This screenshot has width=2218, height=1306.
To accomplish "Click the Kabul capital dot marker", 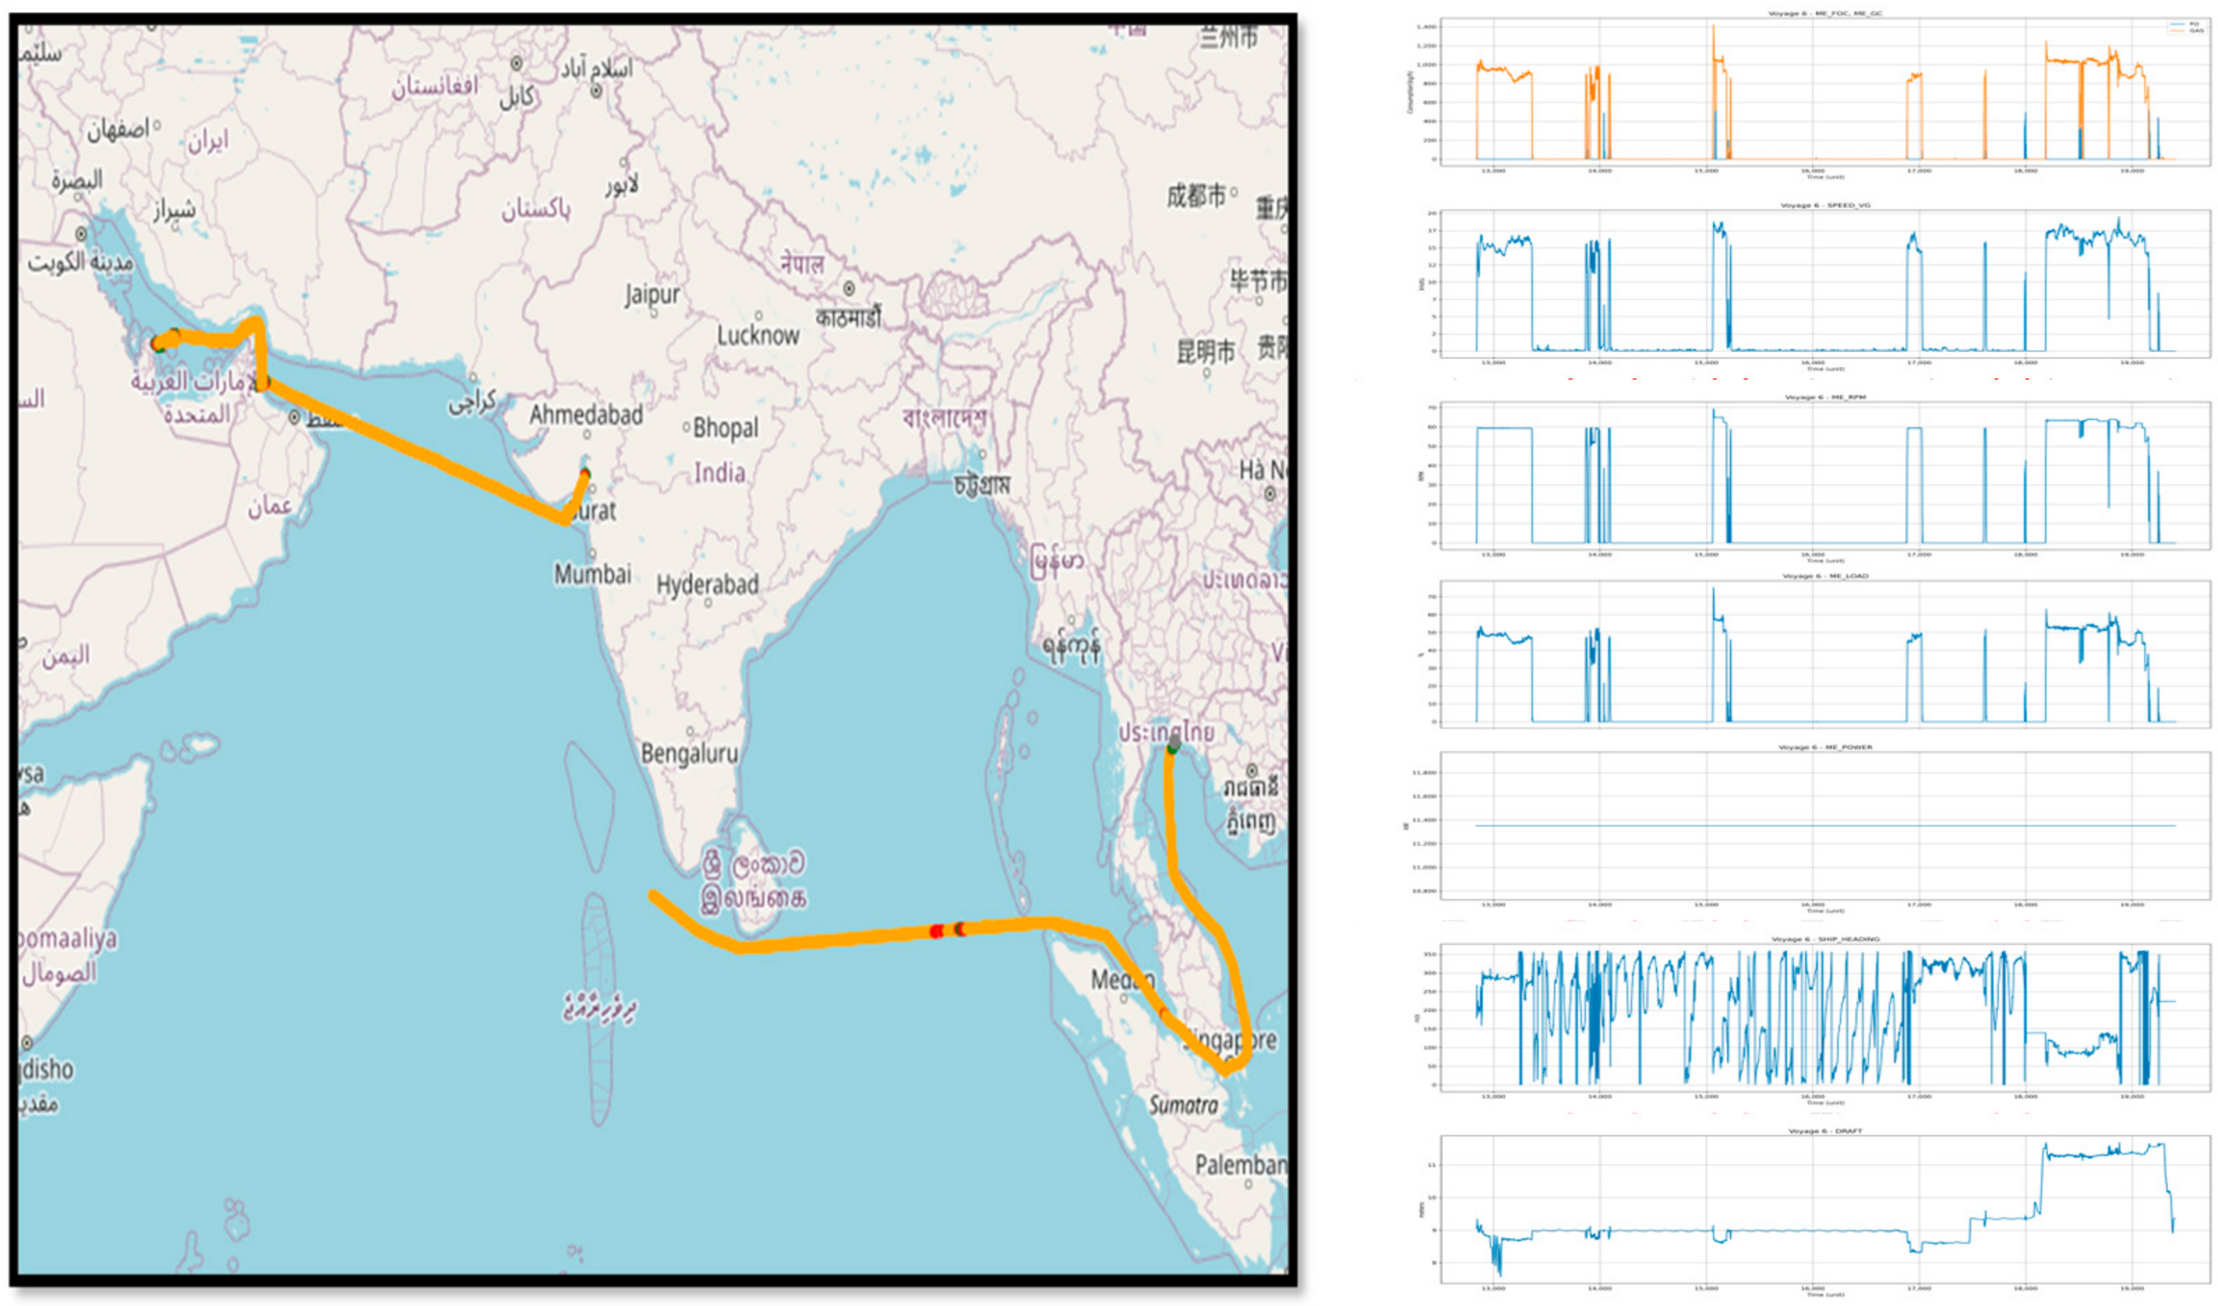I will (x=517, y=63).
